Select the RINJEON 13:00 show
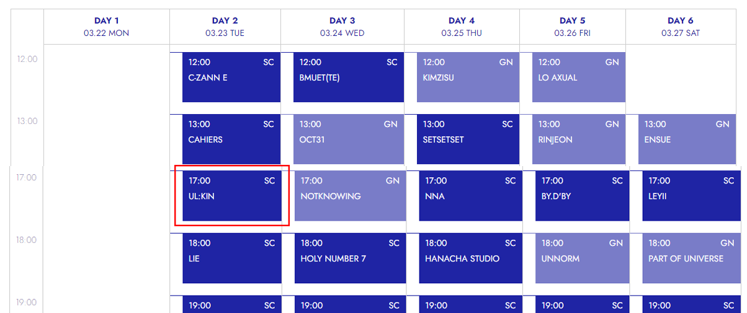747x313 pixels. coord(579,139)
